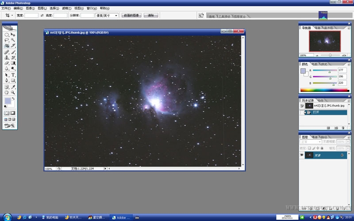The width and height of the screenshot is (354, 221).
Task: Click the 前面的图像 button
Action: pyautogui.click(x=131, y=15)
